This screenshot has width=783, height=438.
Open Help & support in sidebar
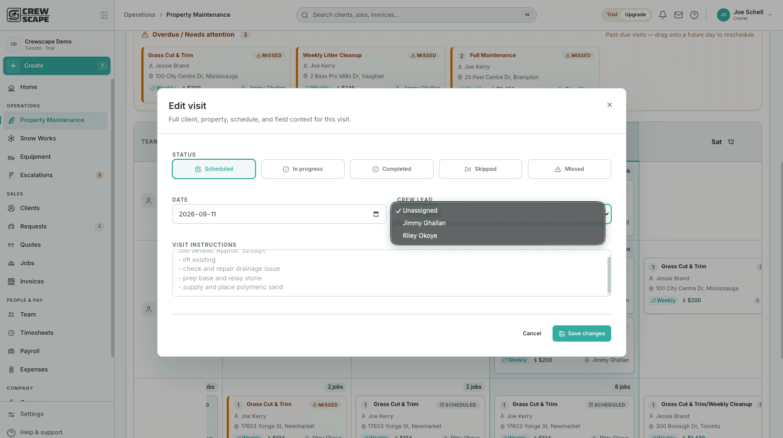click(x=57, y=432)
